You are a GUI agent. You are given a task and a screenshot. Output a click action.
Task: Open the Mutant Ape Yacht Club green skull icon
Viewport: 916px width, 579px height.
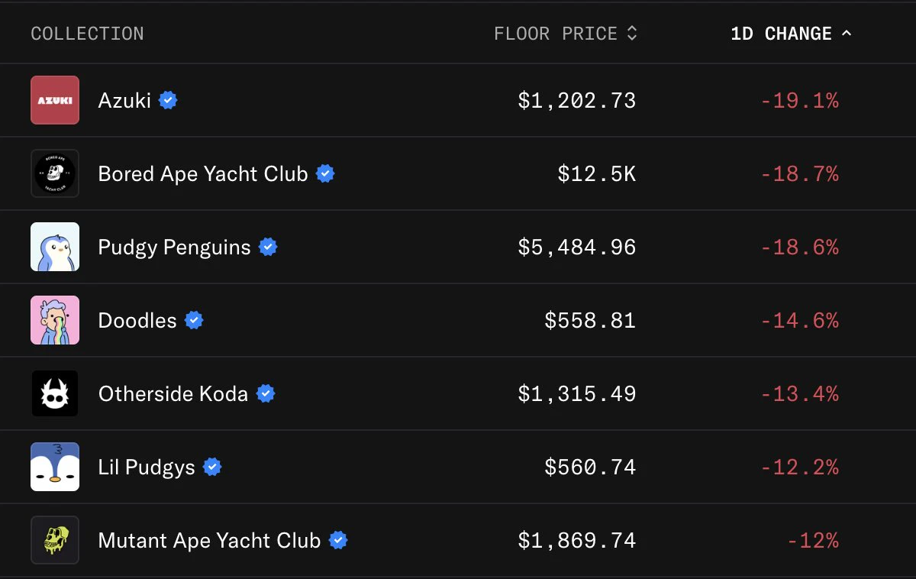pos(55,540)
